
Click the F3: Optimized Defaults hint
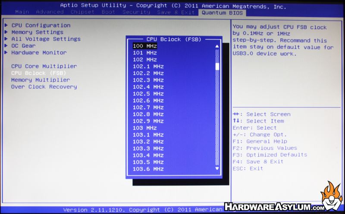[x=270, y=155]
